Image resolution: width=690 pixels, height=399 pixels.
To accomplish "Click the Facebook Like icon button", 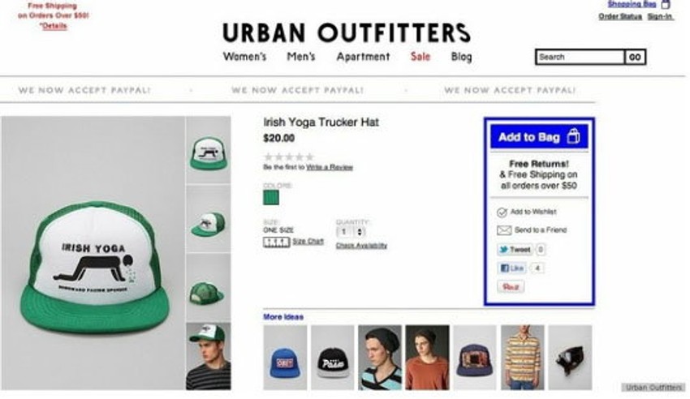I will click(x=511, y=268).
